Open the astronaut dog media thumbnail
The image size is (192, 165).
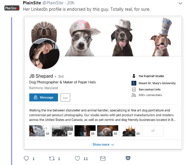pos(108,131)
